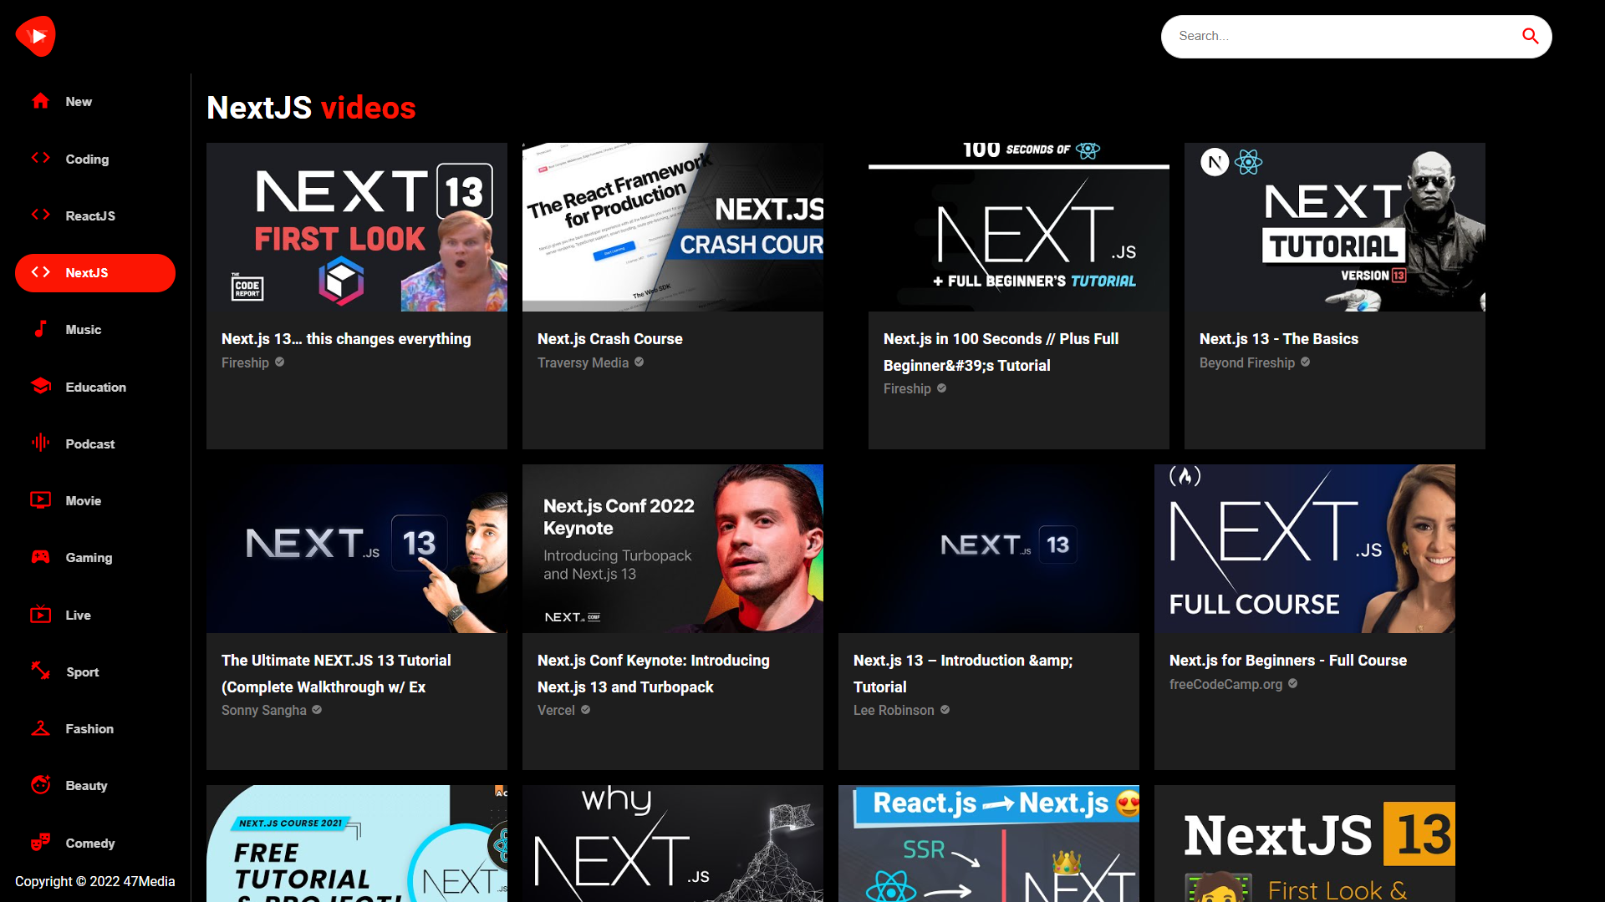Click the gamepad Gaming icon
Viewport: 1605px width, 902px height.
click(40, 556)
